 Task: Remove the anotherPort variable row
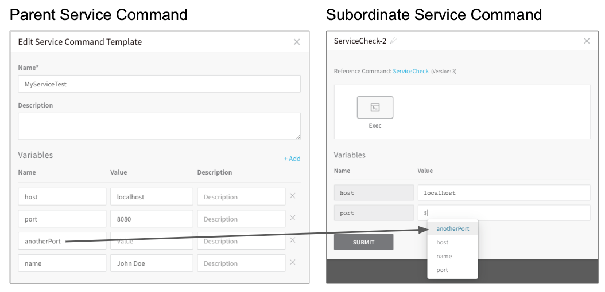pyautogui.click(x=293, y=240)
